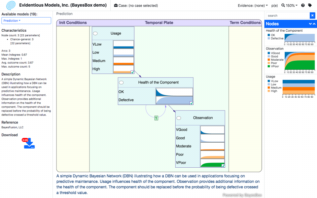Image resolution: width=317 pixels, height=198 pixels.
Task: Open help via question mark icon
Action: click(x=303, y=6)
